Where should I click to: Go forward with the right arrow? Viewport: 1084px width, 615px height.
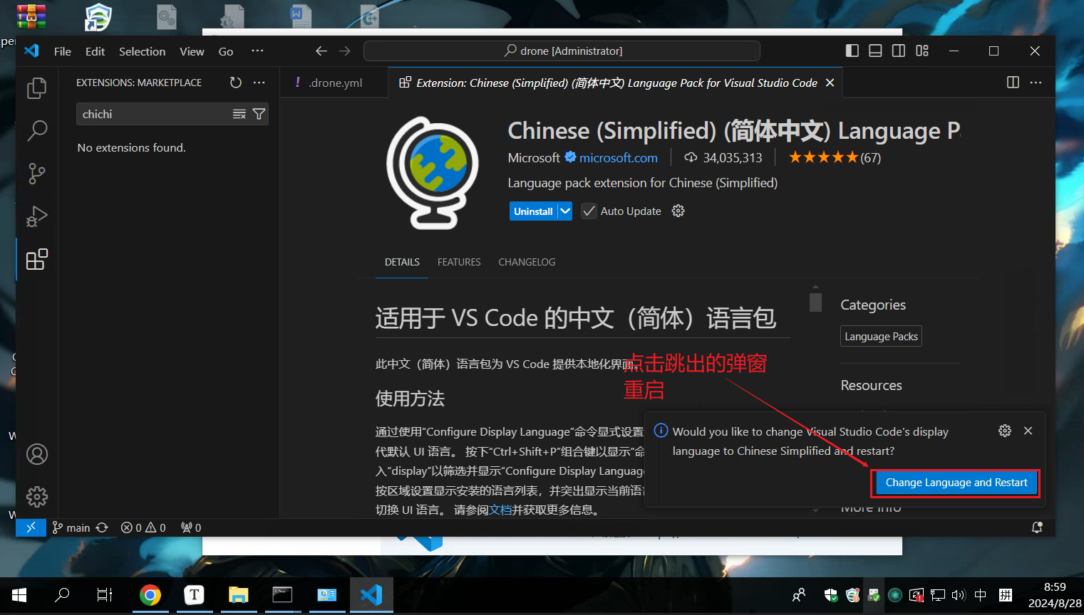(x=345, y=51)
